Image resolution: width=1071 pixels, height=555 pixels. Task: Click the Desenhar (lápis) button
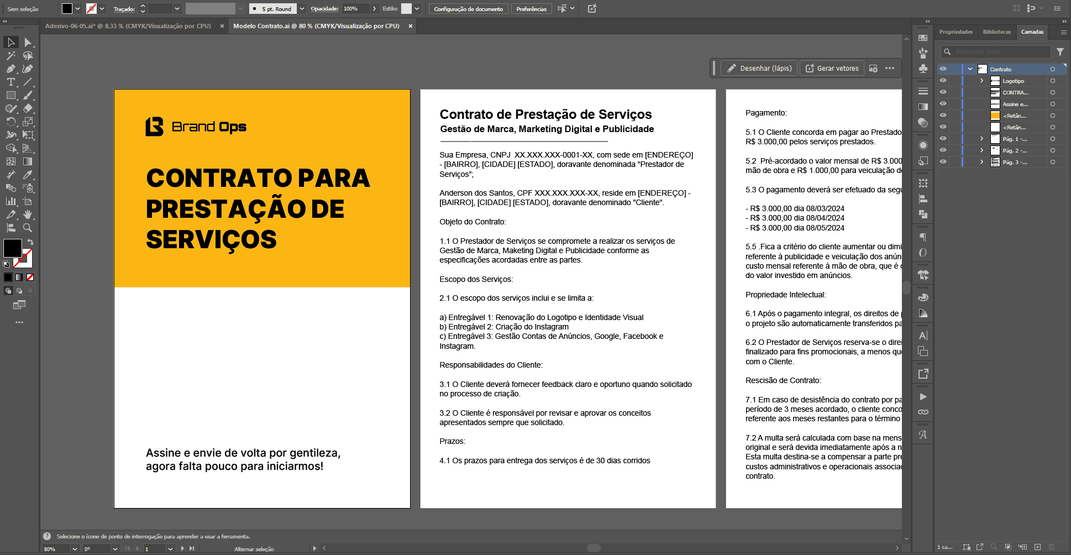[759, 69]
